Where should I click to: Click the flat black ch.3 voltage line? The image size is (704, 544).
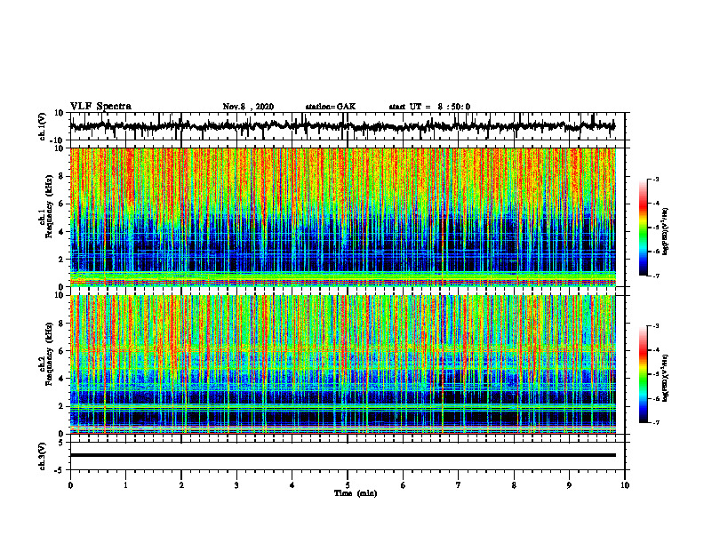coord(342,455)
